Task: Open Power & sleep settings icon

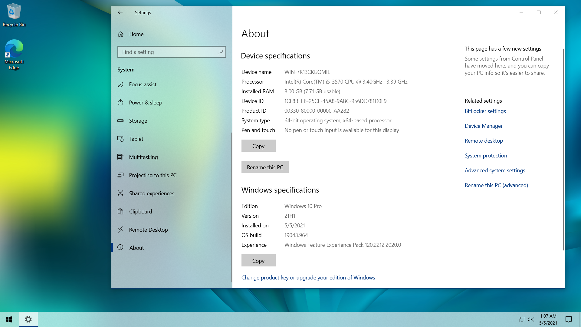Action: [x=120, y=103]
